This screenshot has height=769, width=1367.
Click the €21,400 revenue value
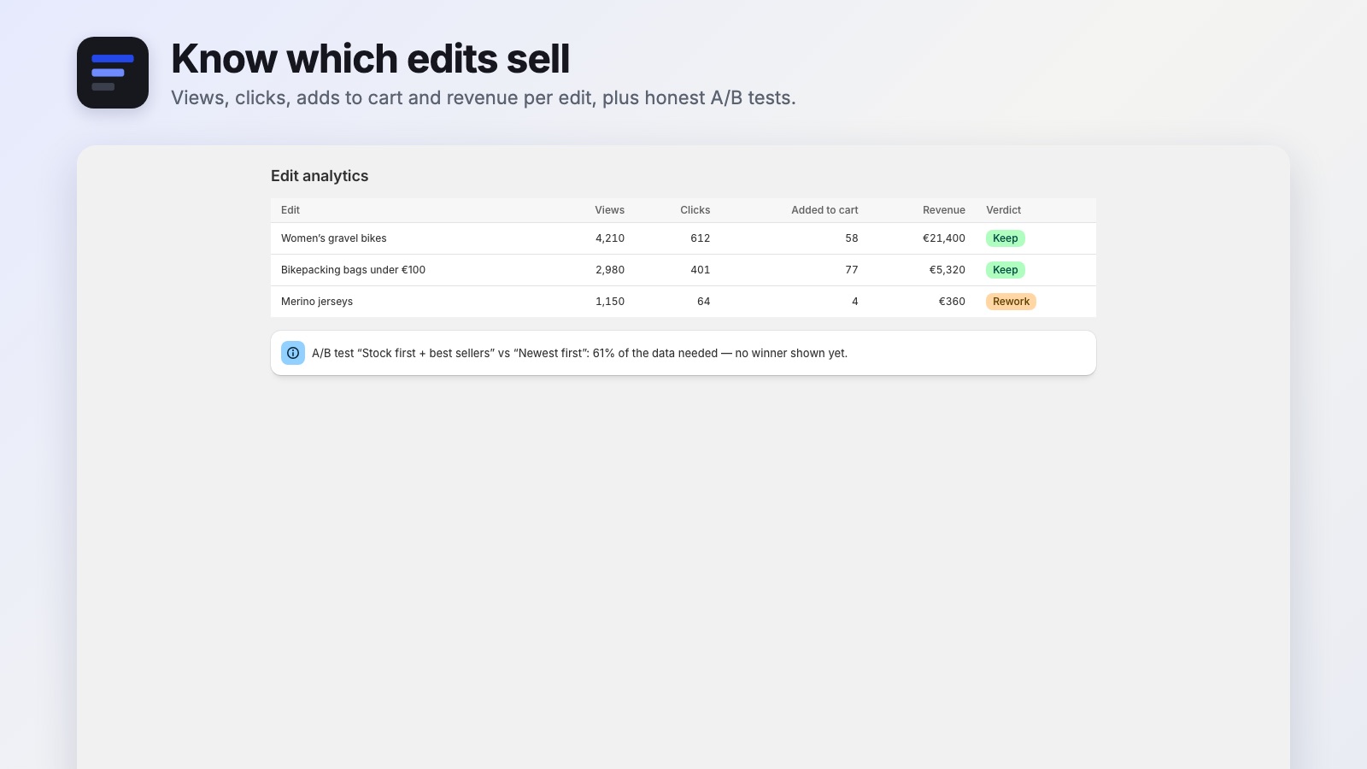[x=944, y=238]
